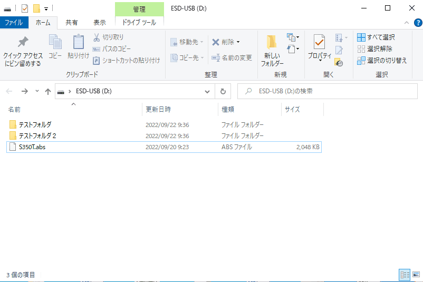The image size is (423, 282).
Task: Open the Customize Quick Access Toolbar dropdown
Action: click(x=46, y=9)
